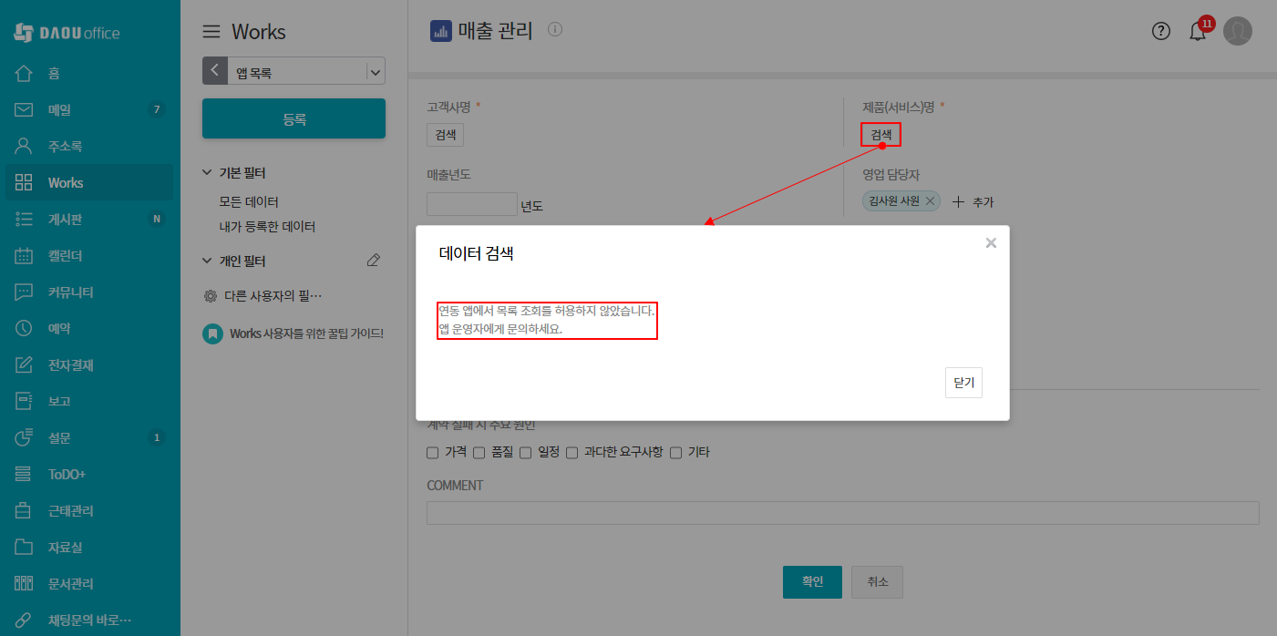Check the 가격 checkbox
The height and width of the screenshot is (636, 1277).
click(x=433, y=453)
